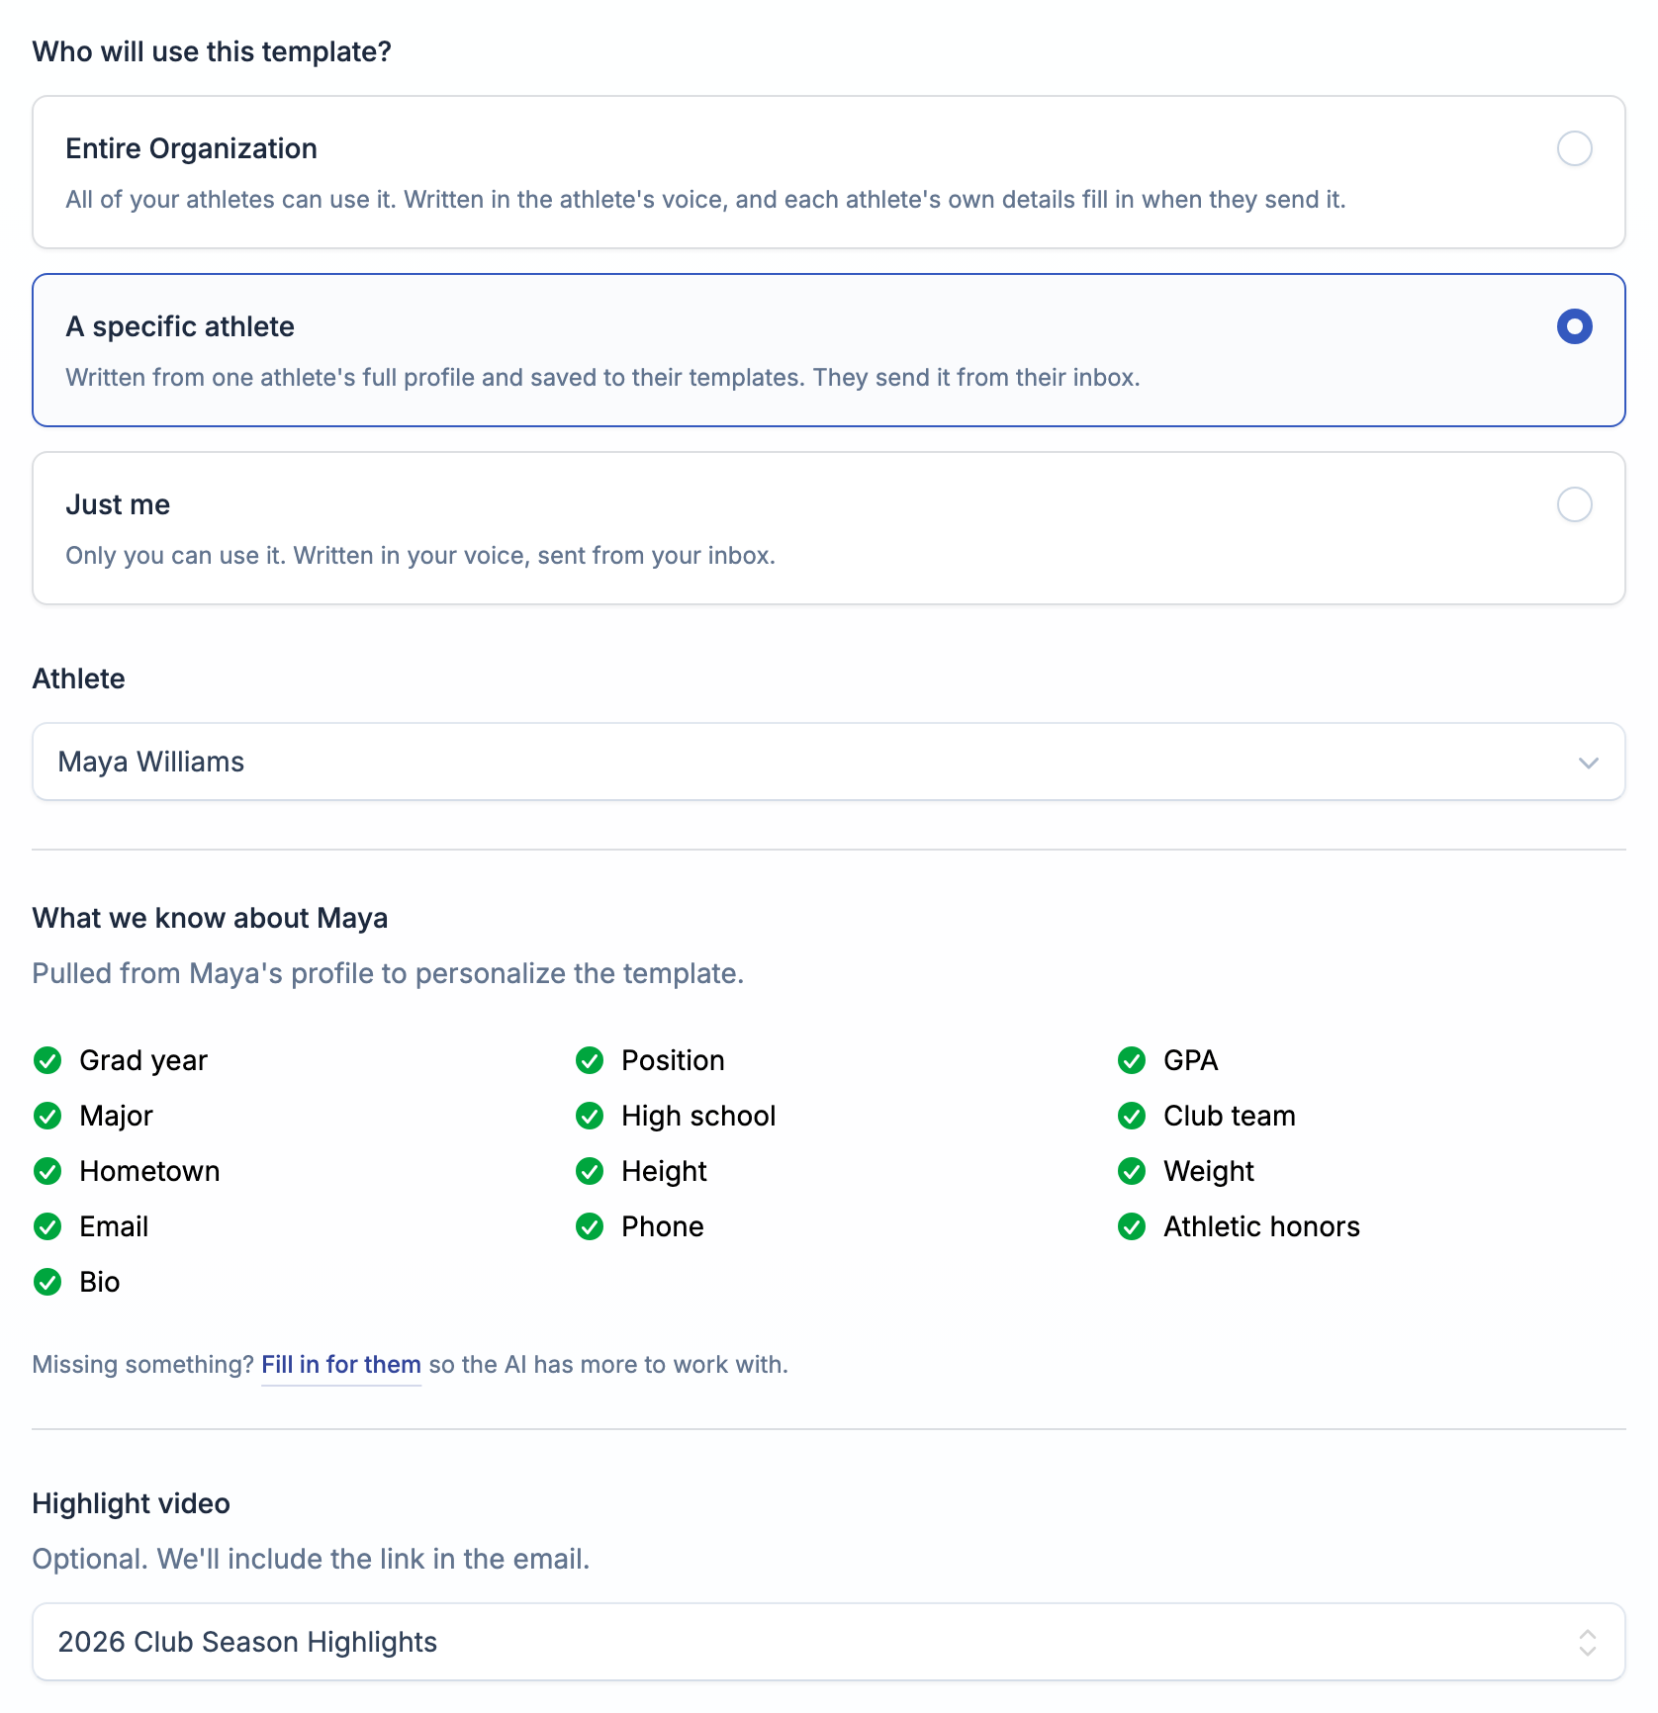Click the green check icon beside Email
This screenshot has width=1658, height=1713.
(x=47, y=1226)
